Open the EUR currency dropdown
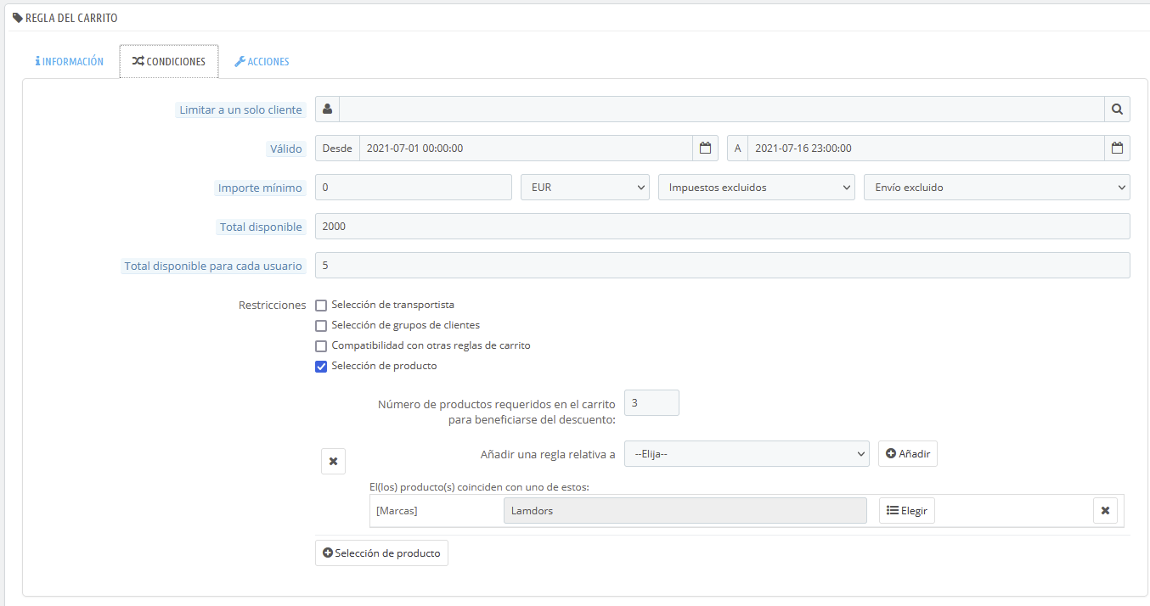Image resolution: width=1150 pixels, height=606 pixels. pyautogui.click(x=584, y=188)
